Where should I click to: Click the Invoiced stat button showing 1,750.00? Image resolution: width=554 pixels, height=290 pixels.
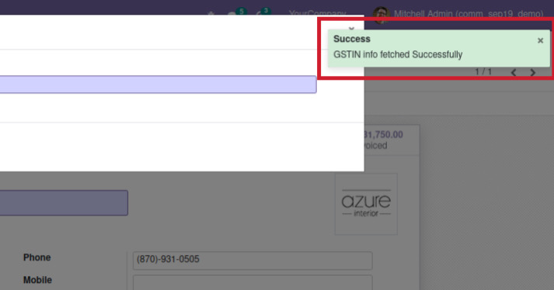(392, 140)
